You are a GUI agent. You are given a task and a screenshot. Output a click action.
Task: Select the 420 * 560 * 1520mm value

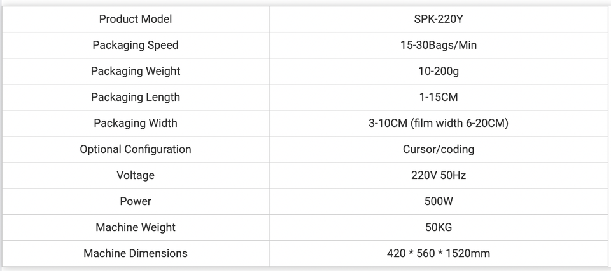pos(439,253)
